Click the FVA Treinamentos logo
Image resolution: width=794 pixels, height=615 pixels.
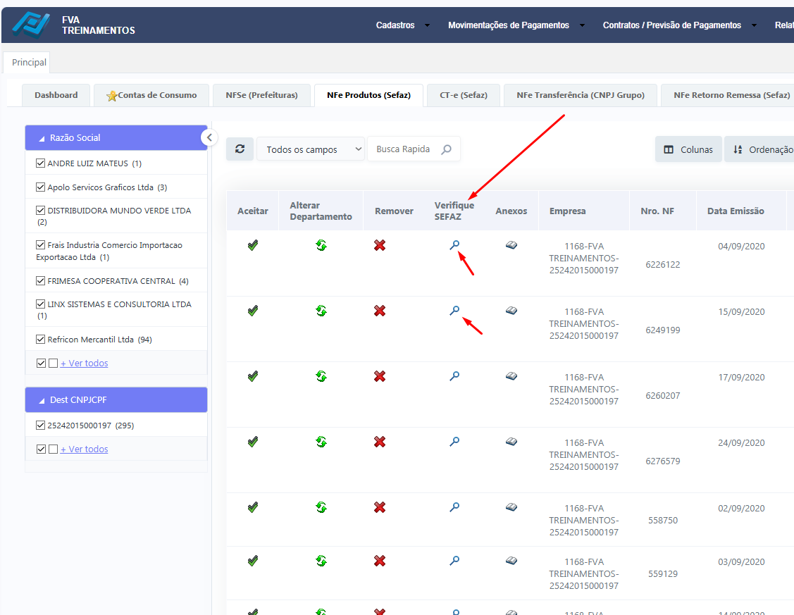(x=32, y=25)
